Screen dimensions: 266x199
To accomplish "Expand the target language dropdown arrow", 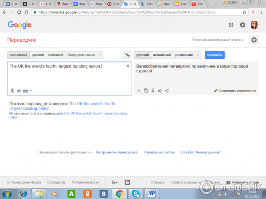I will pyautogui.click(x=198, y=55).
